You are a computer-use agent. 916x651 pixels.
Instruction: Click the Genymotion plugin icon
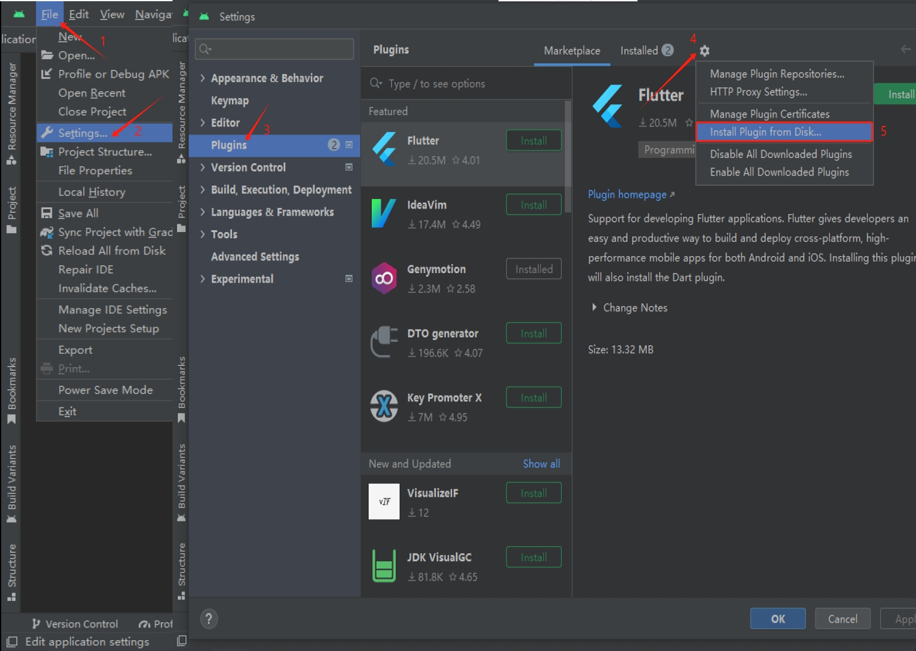[384, 278]
